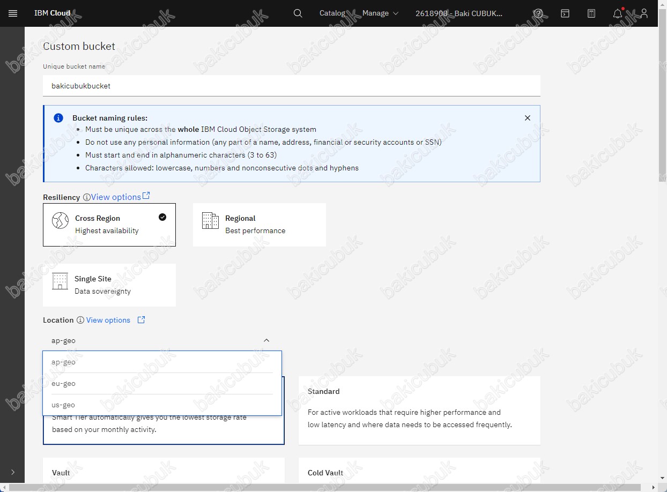Click the rule 'Must be unique across the whole IBM Cloud'
This screenshot has height=492, width=667.
click(x=201, y=129)
